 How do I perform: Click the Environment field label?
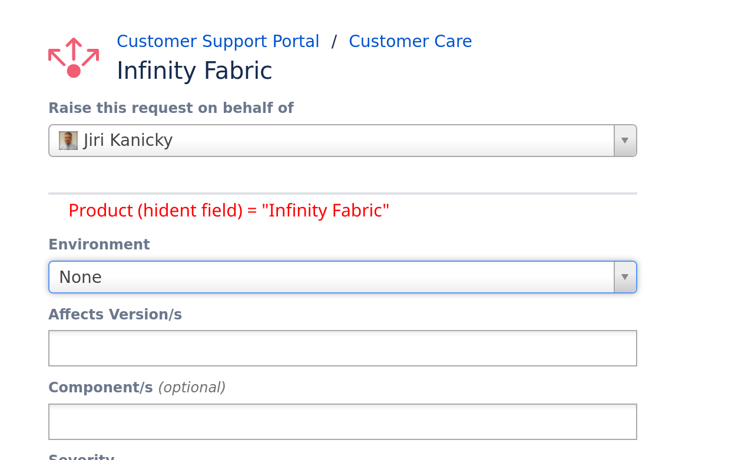pos(99,245)
